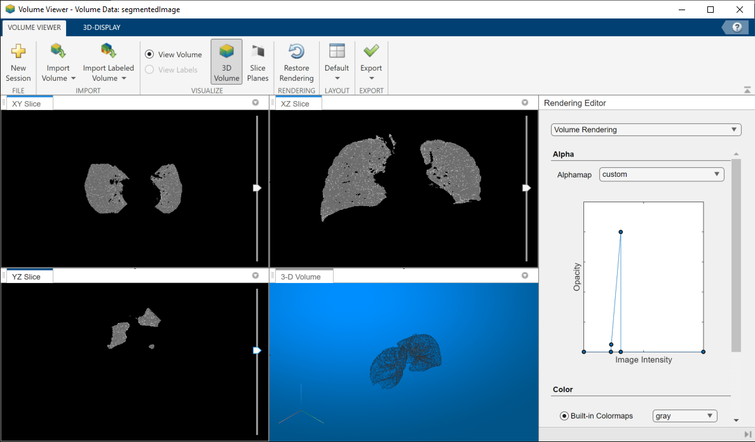Show Slice Planes in the viewer
The width and height of the screenshot is (755, 442).
point(257,62)
